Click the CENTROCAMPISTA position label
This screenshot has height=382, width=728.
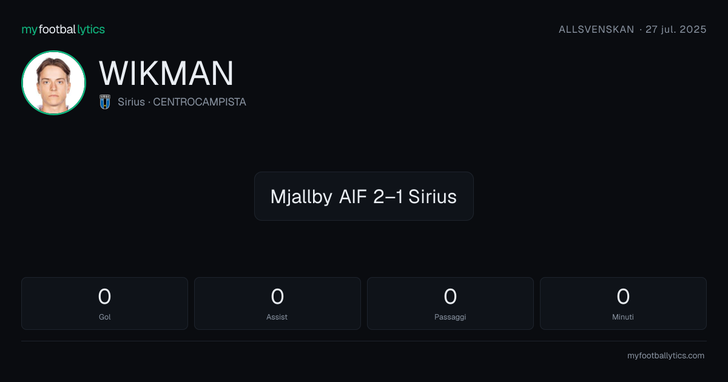point(200,102)
